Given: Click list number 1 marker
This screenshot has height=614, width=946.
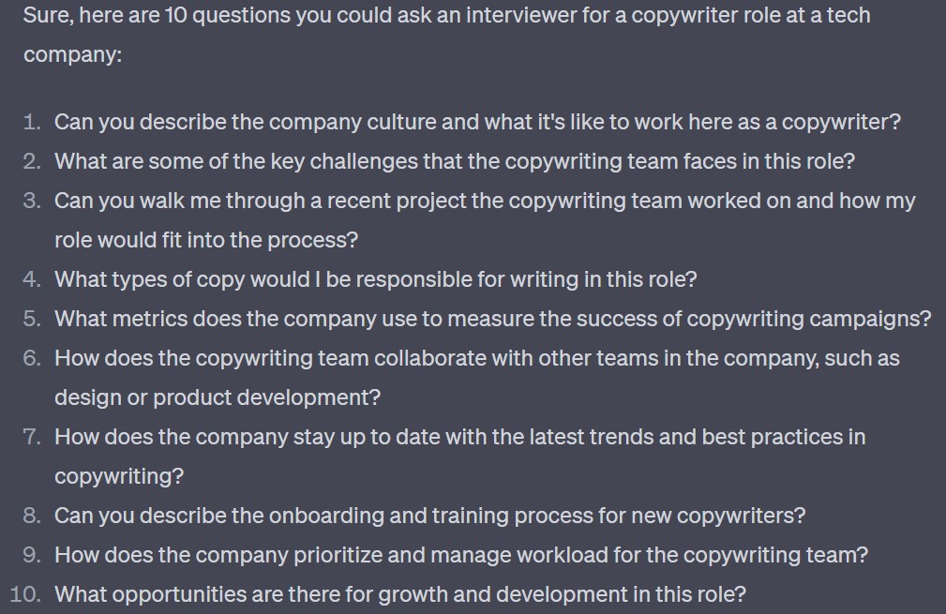Looking at the screenshot, I should pos(33,123).
